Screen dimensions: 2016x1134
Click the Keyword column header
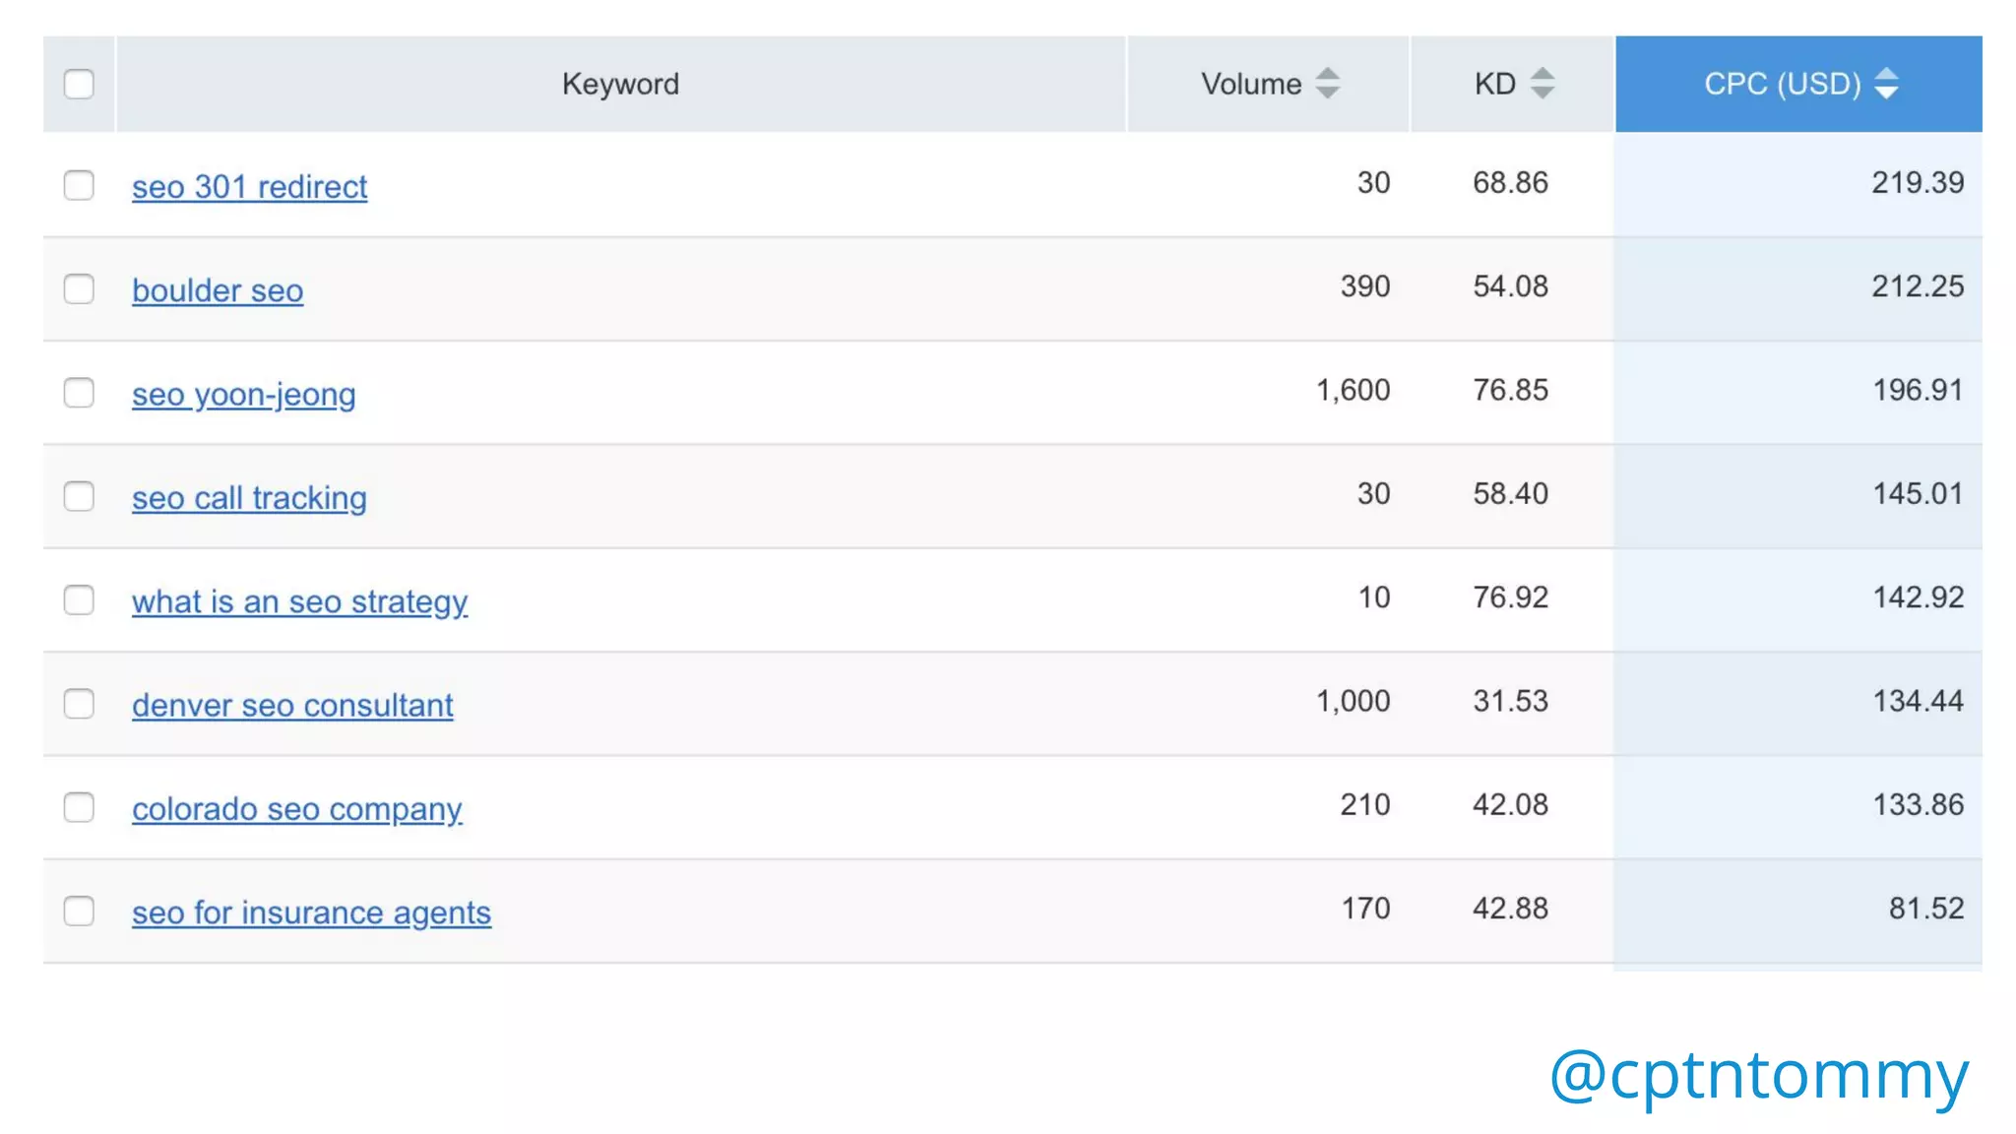tap(620, 85)
